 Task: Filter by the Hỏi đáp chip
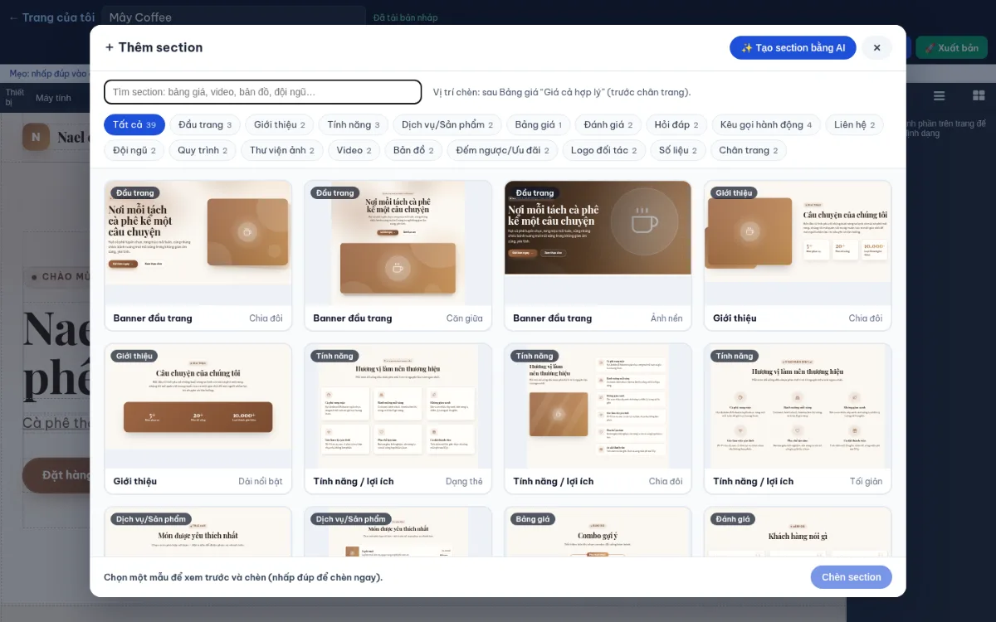click(x=676, y=125)
